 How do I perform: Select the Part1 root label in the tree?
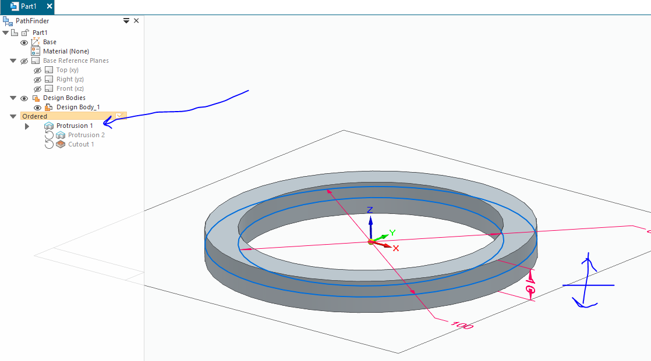pos(40,33)
